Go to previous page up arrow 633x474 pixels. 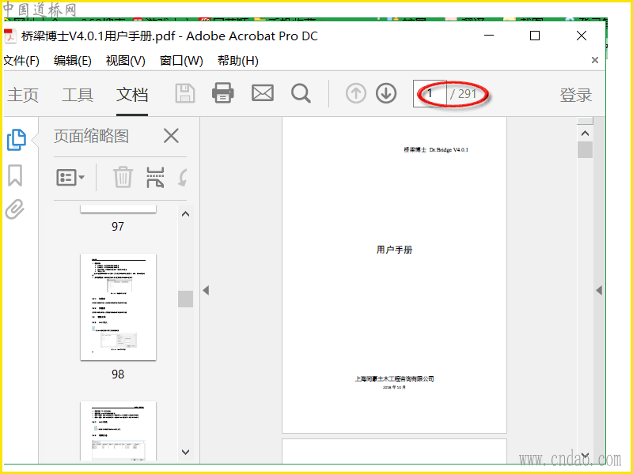point(355,93)
